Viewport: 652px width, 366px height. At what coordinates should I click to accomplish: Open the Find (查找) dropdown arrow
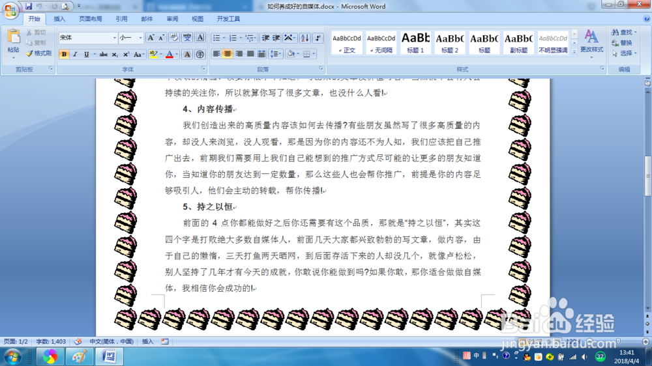point(635,32)
